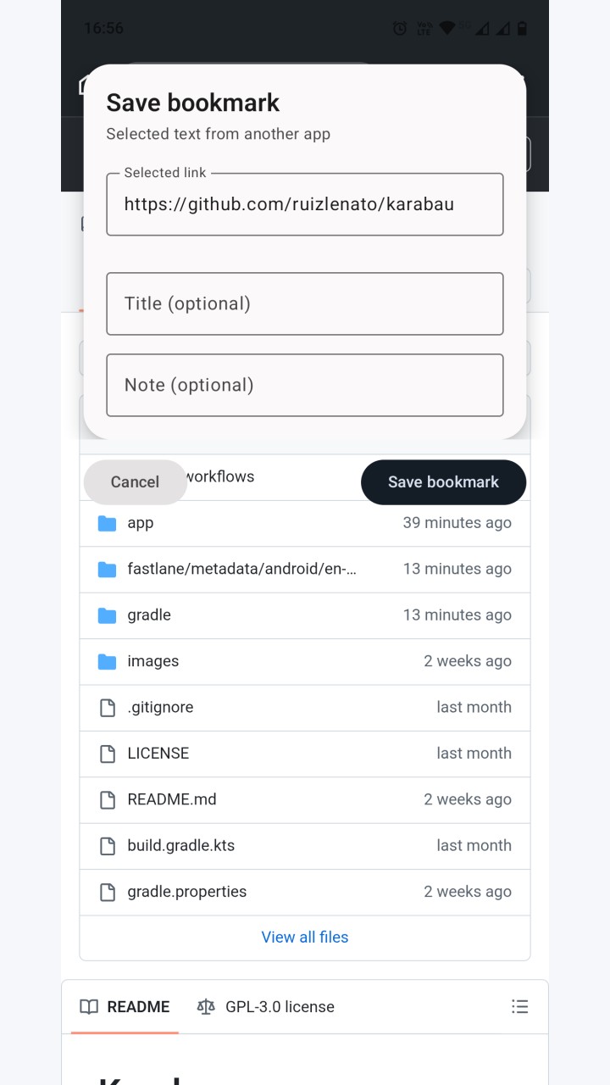The height and width of the screenshot is (1085, 610).
Task: Click the README book icon
Action: point(89,1006)
